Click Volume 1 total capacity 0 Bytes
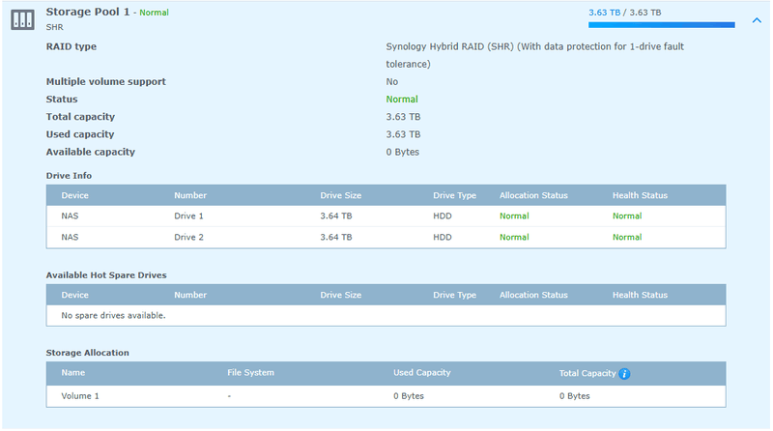Screen dimensions: 773x431 [x=574, y=396]
